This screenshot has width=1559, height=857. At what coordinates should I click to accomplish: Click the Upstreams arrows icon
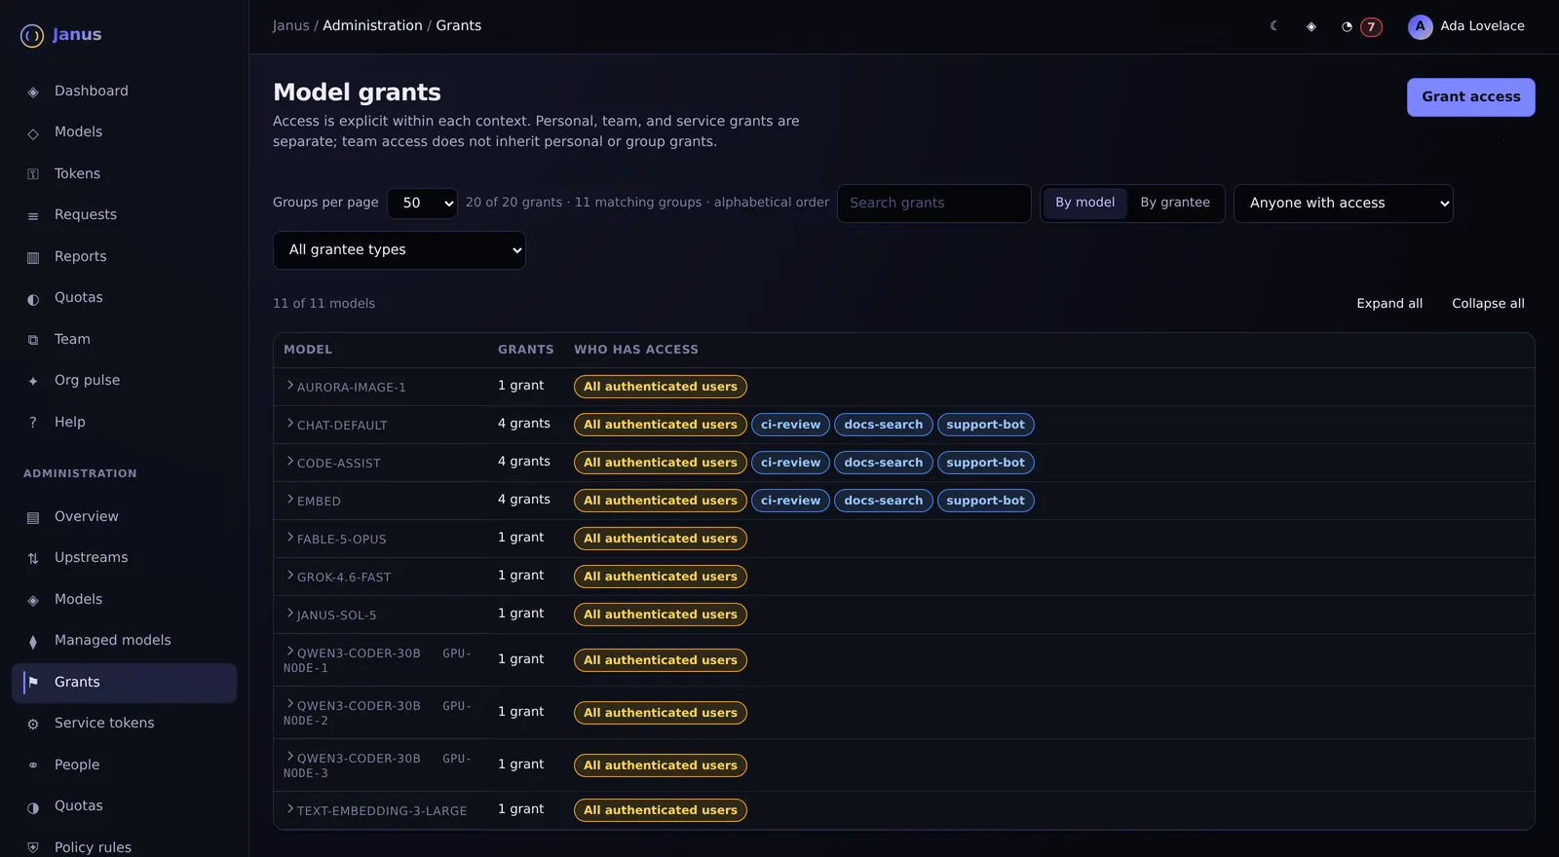coord(33,558)
